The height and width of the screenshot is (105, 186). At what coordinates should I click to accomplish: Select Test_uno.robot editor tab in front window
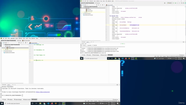[x=34, y=43]
